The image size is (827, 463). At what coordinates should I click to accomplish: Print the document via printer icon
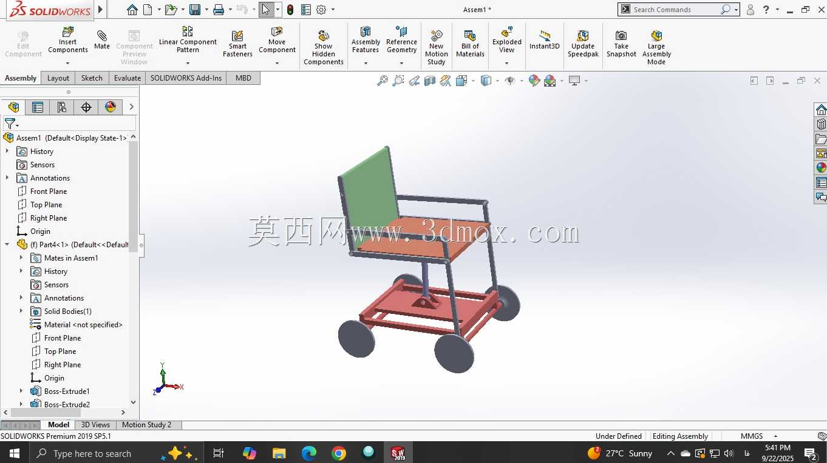[x=219, y=10]
